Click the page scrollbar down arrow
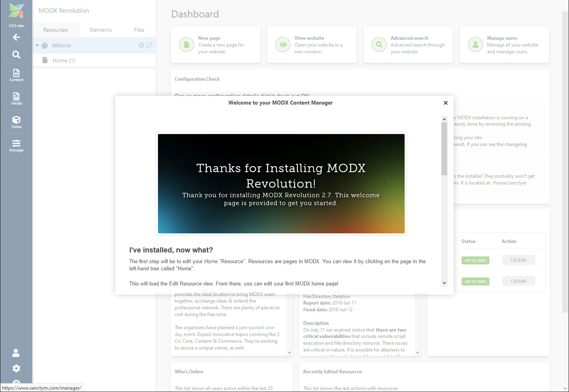 tap(565, 388)
